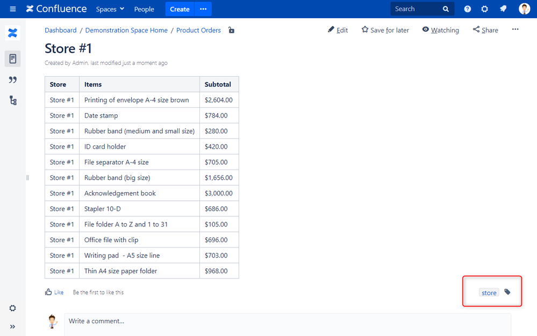
Task: Click the 'Acknowledgement book' cell
Action: coord(139,193)
